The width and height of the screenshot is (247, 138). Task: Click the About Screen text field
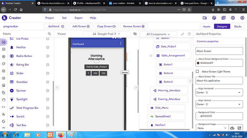point(219,51)
